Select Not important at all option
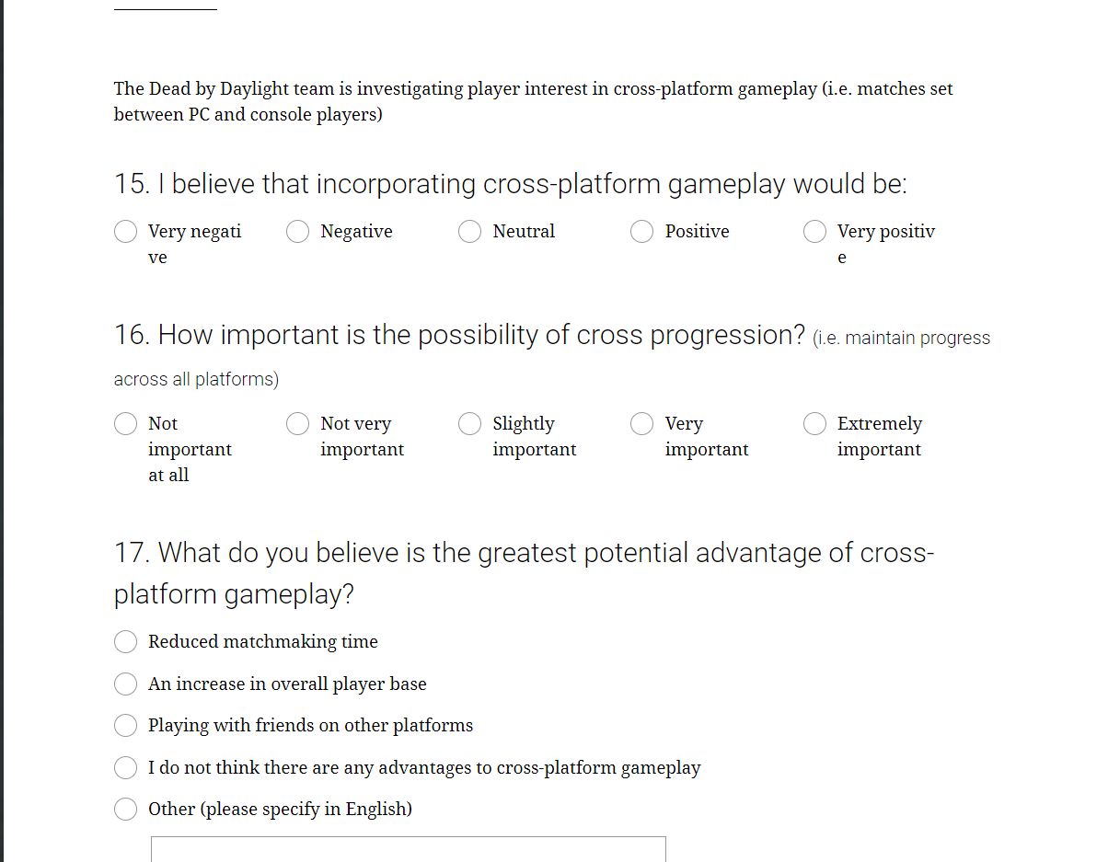 point(126,423)
